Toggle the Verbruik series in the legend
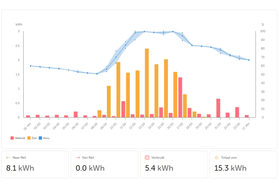The image size is (279, 185). (18, 138)
